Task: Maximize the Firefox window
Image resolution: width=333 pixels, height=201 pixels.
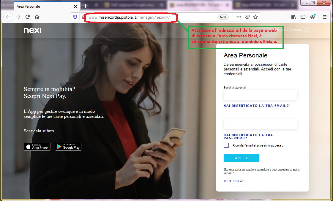Action: [313, 3]
